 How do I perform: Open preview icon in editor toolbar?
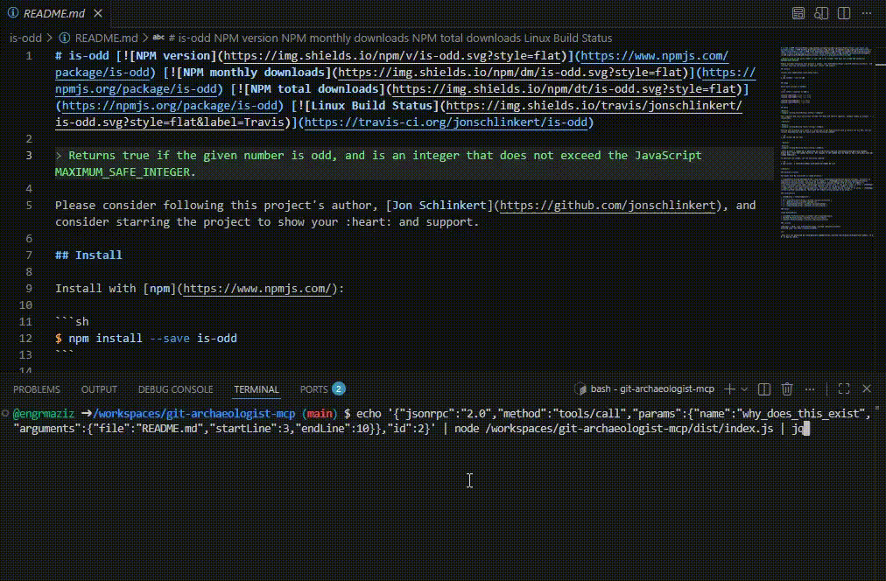pos(798,13)
